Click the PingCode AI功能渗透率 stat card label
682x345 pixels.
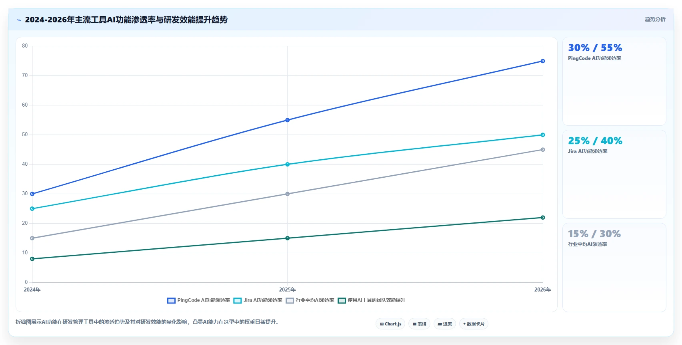pyautogui.click(x=594, y=58)
